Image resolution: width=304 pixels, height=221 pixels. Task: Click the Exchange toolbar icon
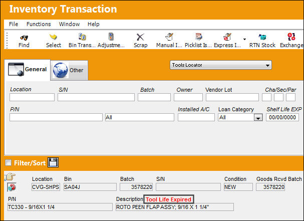click(x=291, y=37)
